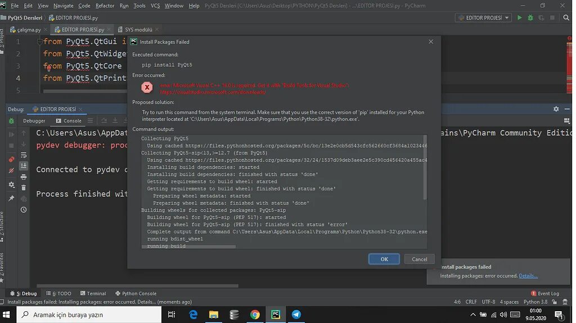Click the Windows search box
This screenshot has width=576, height=323.
pyautogui.click(x=89, y=315)
